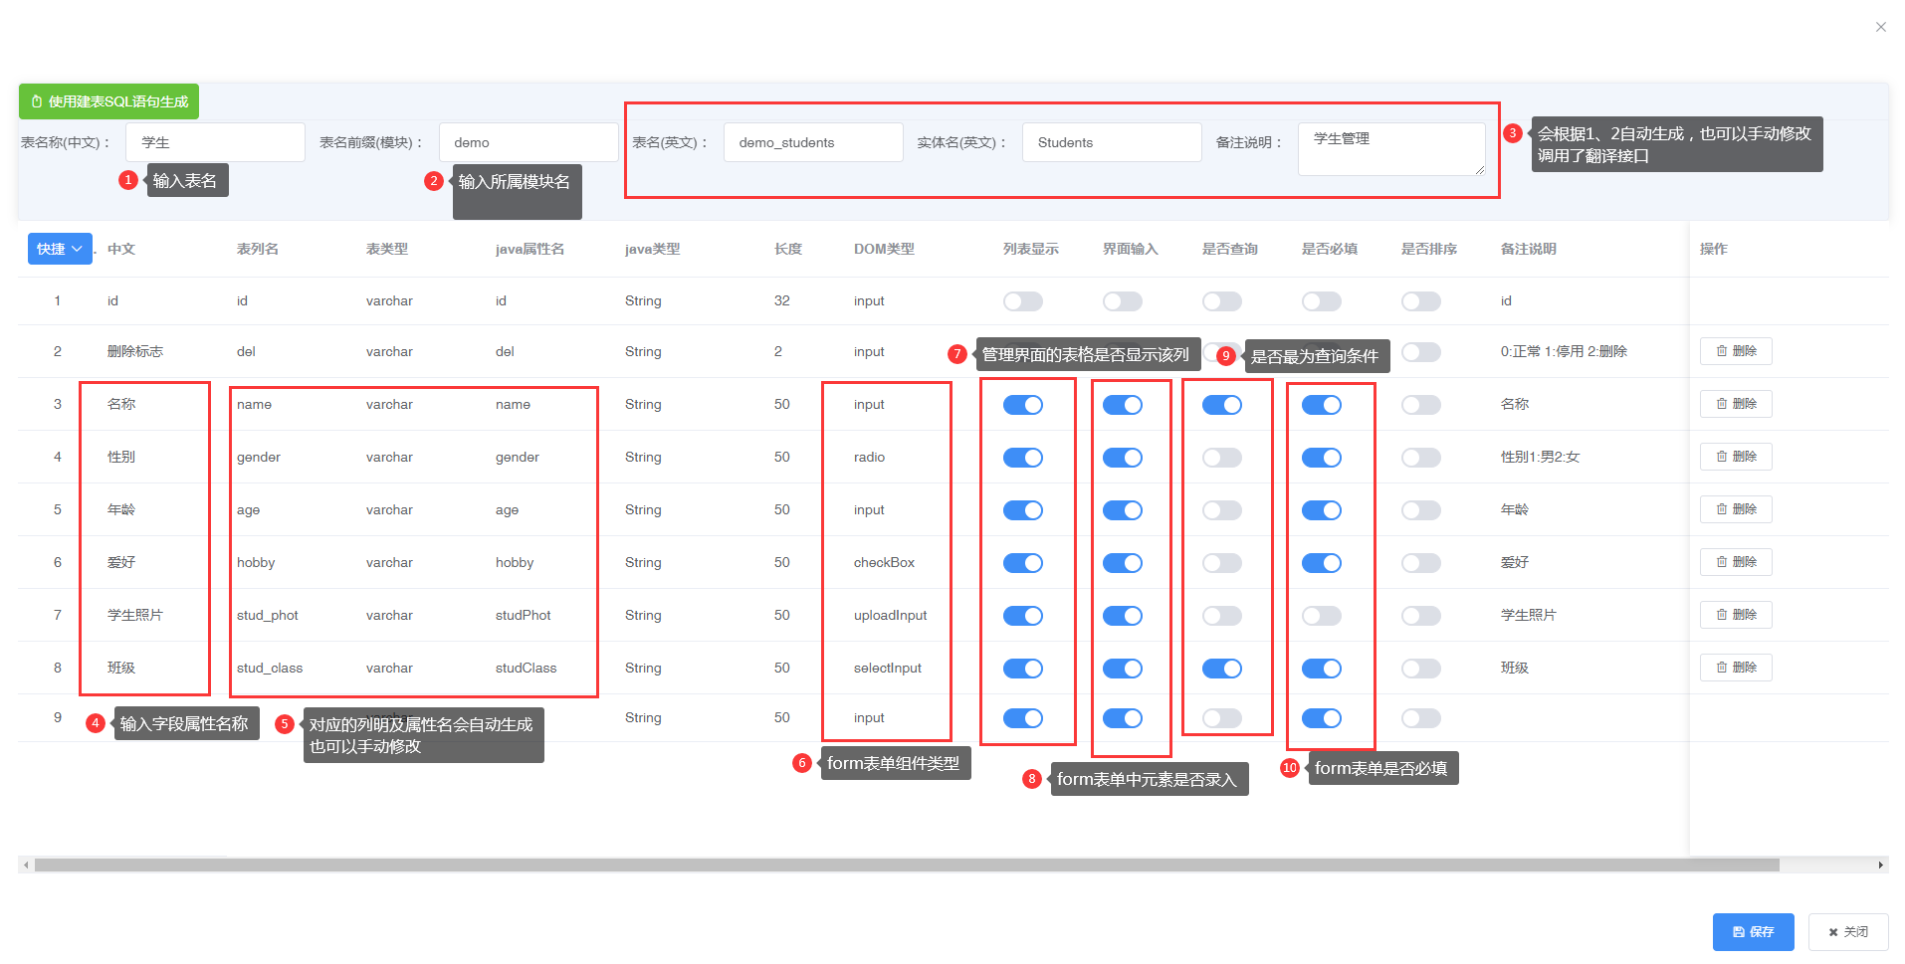Click the 表名称(中文) input field
Image resolution: width=1905 pixels, height=964 pixels.
tap(215, 142)
